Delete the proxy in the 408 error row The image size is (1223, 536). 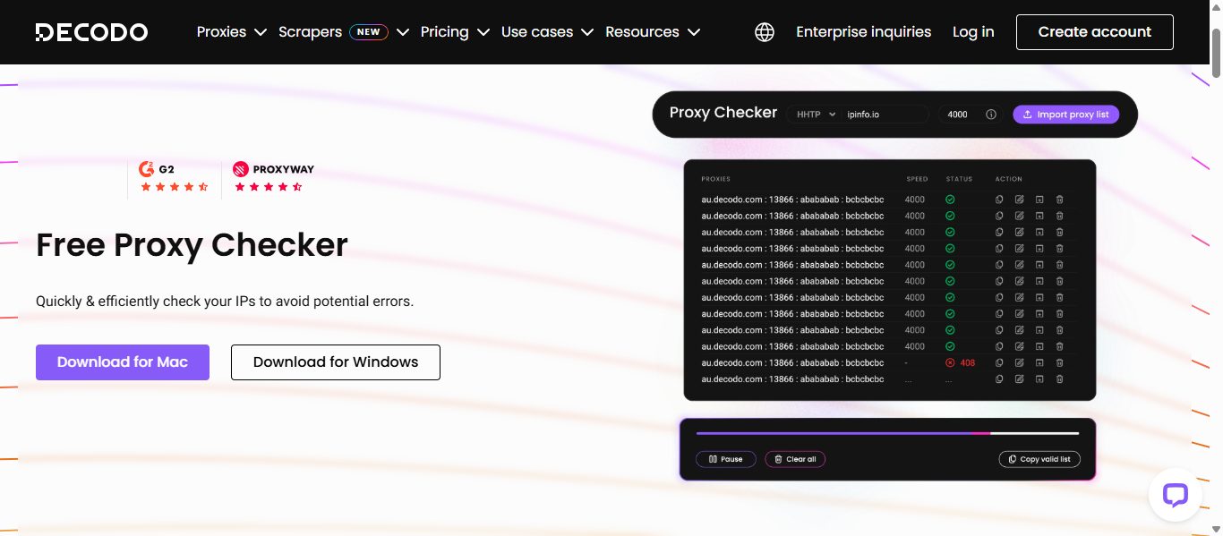(1060, 362)
